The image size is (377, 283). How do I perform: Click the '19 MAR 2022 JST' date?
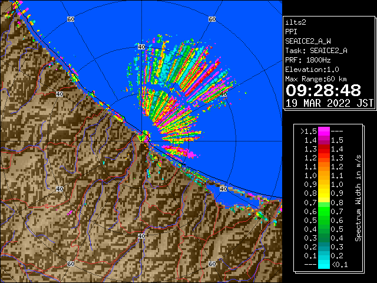click(329, 103)
